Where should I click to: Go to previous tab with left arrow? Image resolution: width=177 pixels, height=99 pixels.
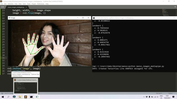[2, 7]
